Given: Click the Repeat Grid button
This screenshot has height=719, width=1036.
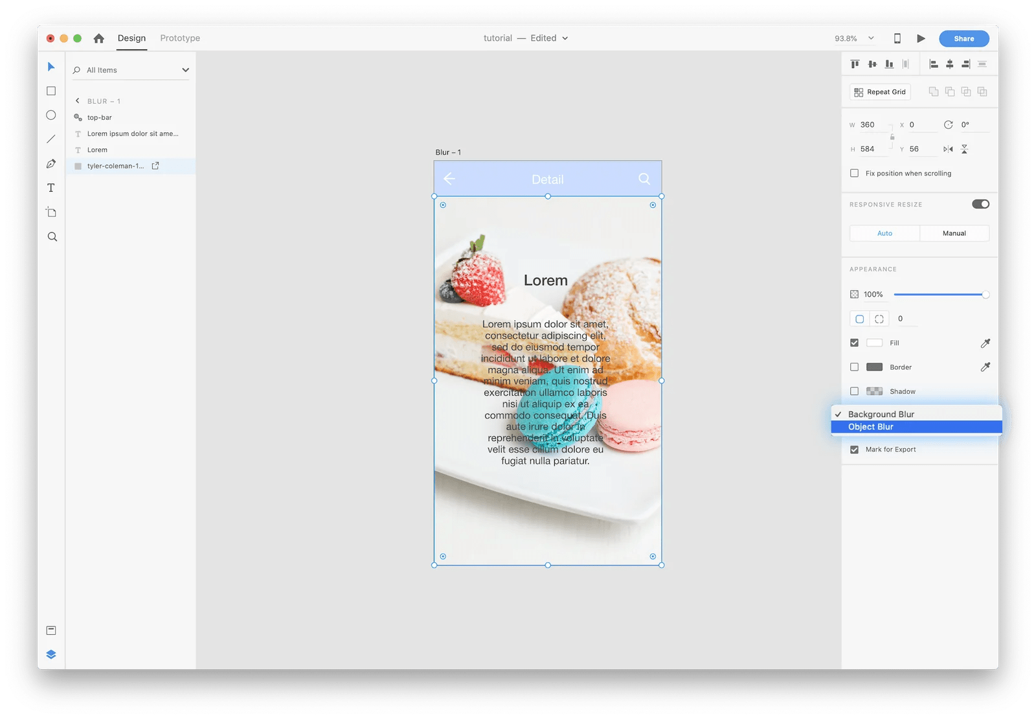Looking at the screenshot, I should point(880,92).
